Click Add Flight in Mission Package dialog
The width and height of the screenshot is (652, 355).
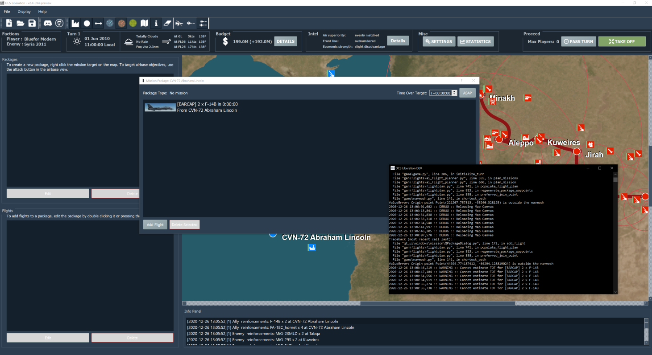[155, 225]
